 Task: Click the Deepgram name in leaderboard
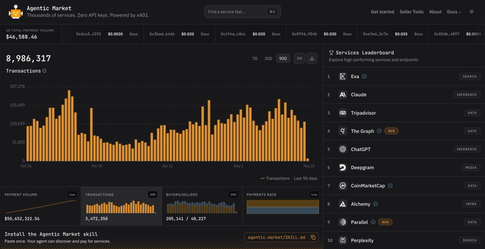[x=362, y=167]
